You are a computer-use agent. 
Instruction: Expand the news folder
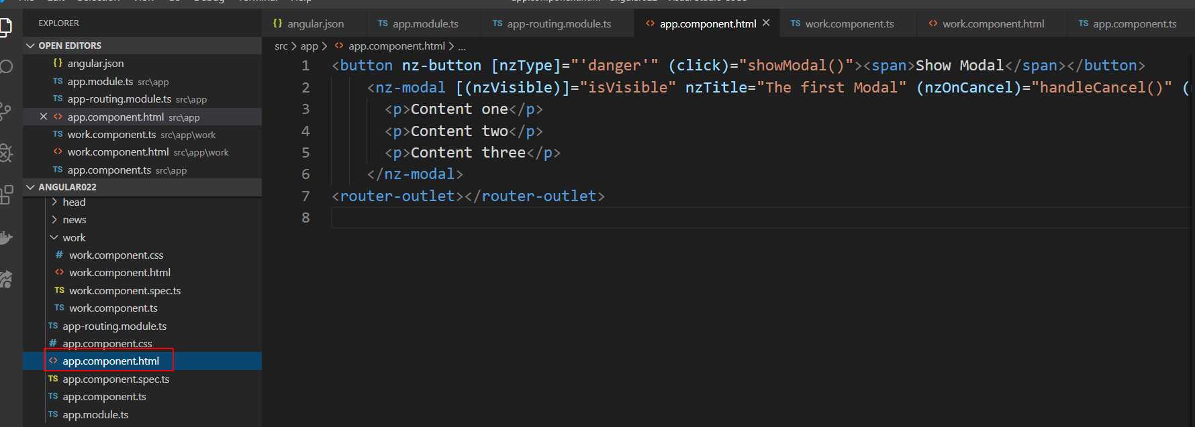point(54,219)
